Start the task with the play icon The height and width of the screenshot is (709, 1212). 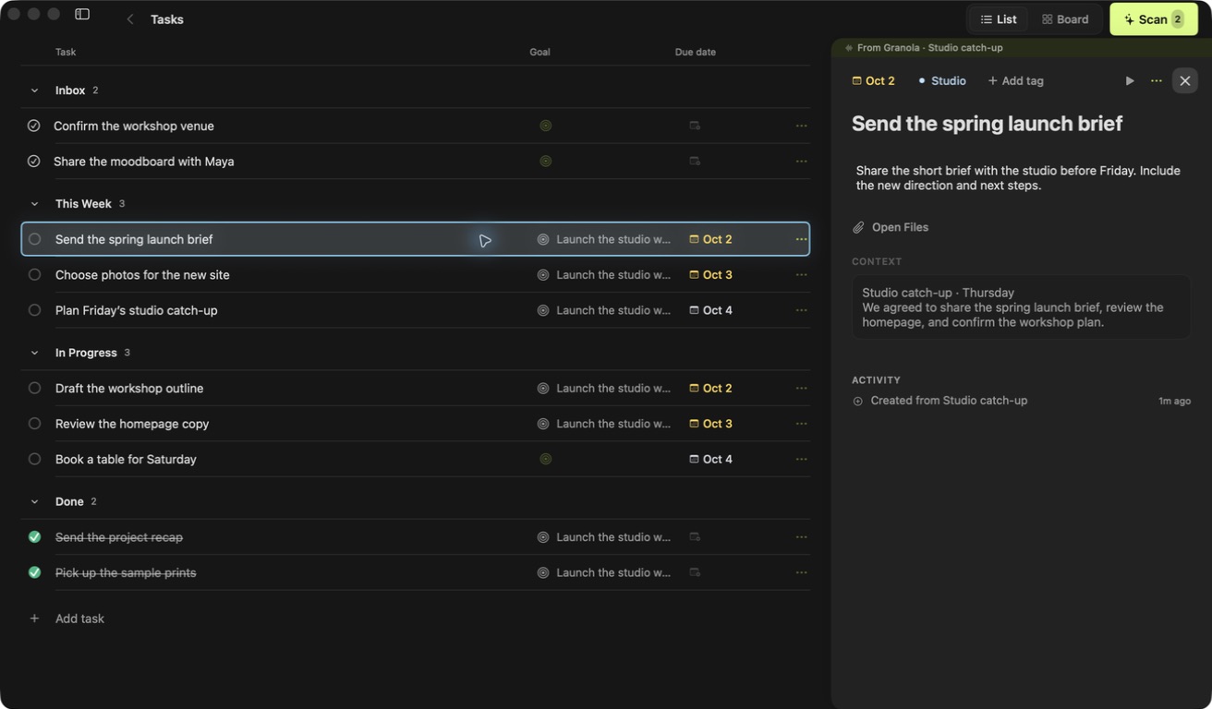(1130, 81)
